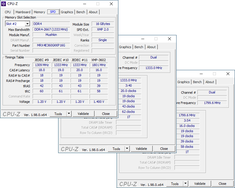235x188 pixels.
Task: Expand the Tools arrow in the bottom-right window
Action: 185,184
